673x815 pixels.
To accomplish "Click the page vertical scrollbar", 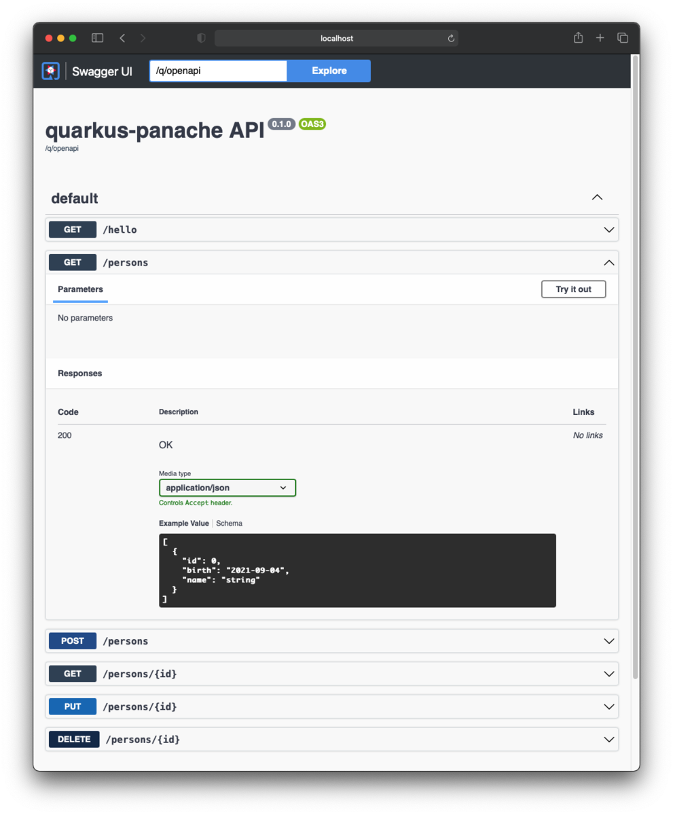I will (x=635, y=367).
